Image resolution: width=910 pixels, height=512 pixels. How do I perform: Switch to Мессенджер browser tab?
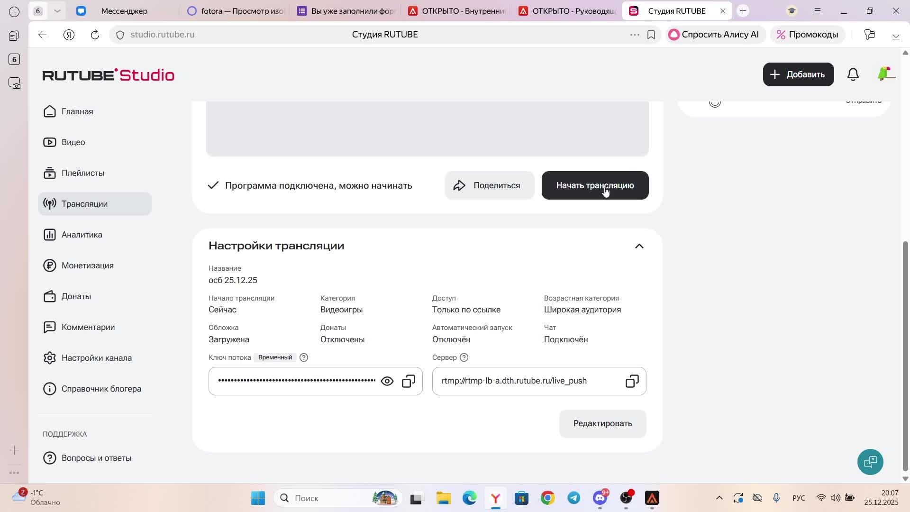[124, 11]
